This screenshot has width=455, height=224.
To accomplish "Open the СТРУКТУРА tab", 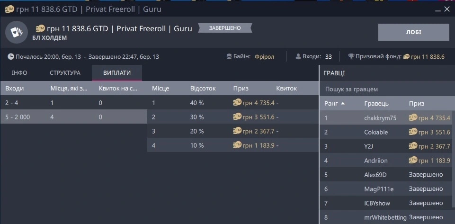I will [65, 73].
